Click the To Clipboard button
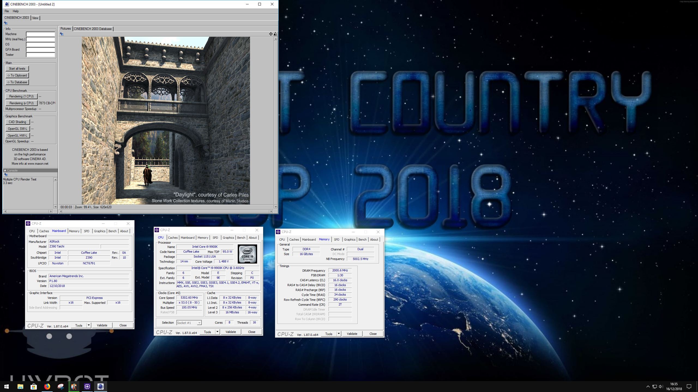Viewport: 698px width, 392px height. (x=17, y=75)
